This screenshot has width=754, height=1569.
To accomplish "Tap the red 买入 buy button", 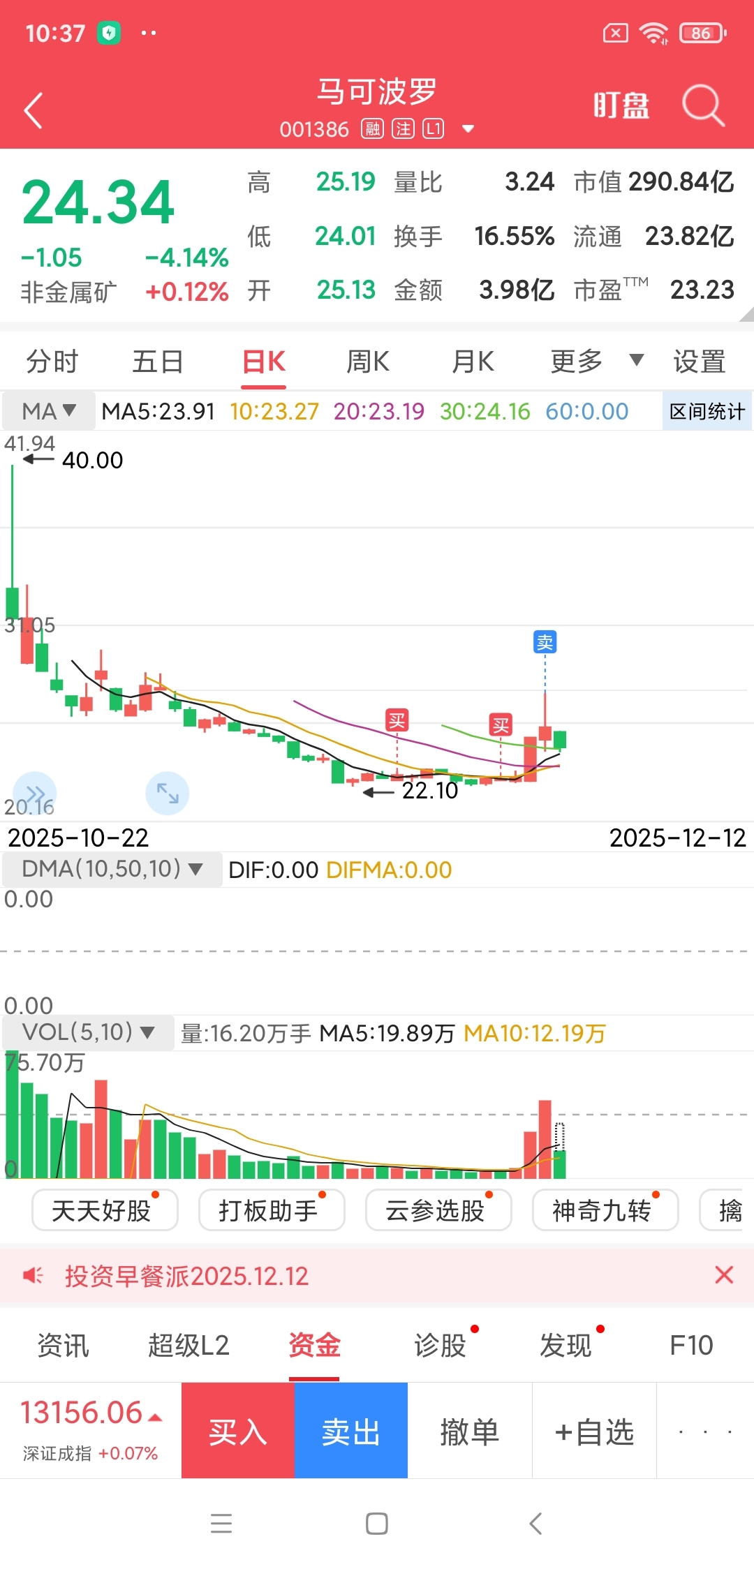I will [238, 1431].
